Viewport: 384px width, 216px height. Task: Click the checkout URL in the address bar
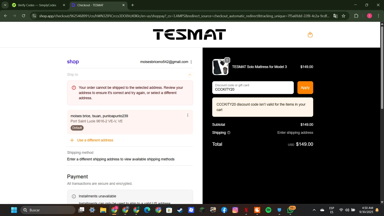(184, 16)
